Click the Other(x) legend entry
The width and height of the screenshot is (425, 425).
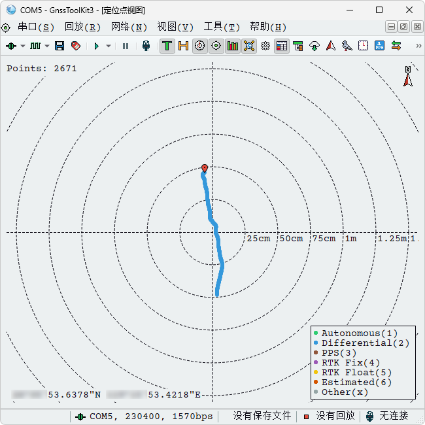341,392
